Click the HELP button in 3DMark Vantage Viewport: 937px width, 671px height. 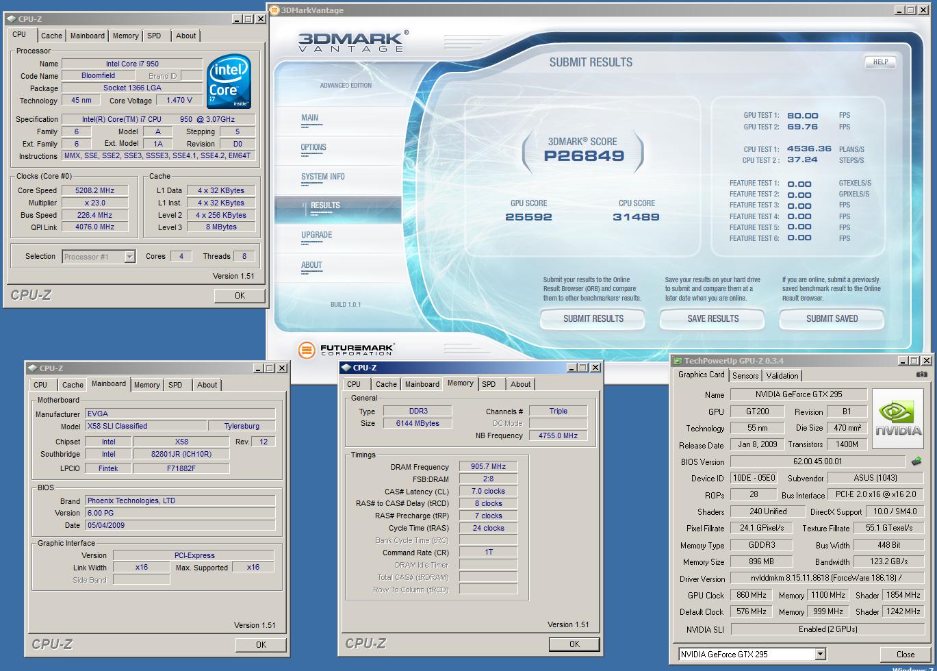pyautogui.click(x=880, y=62)
